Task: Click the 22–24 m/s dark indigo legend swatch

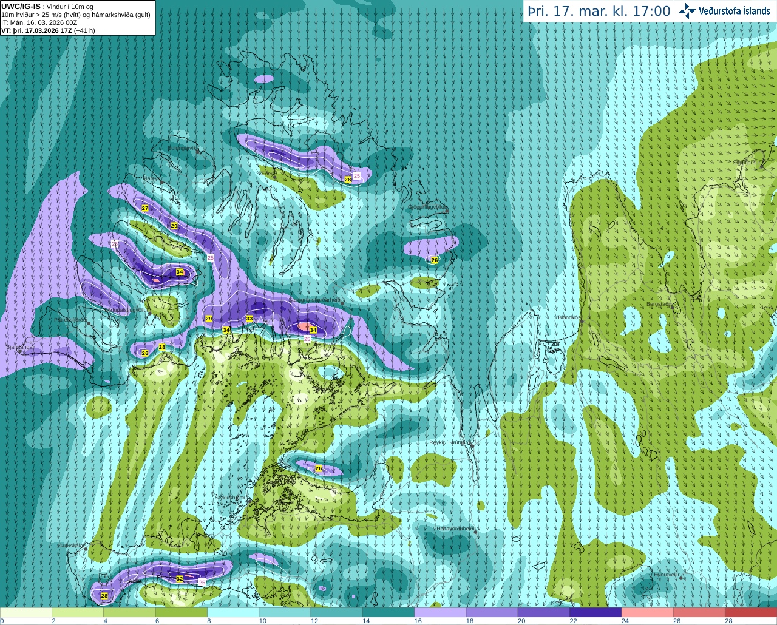Action: (x=595, y=612)
